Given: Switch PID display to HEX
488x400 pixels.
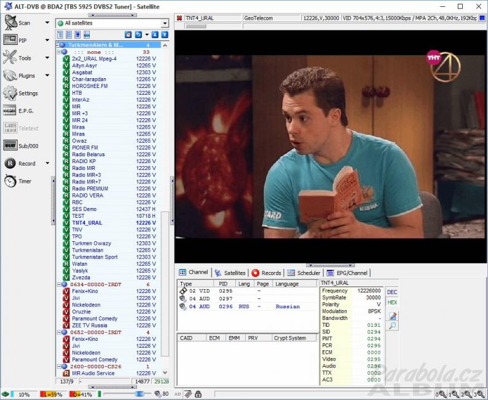Looking at the screenshot, I should [x=392, y=302].
